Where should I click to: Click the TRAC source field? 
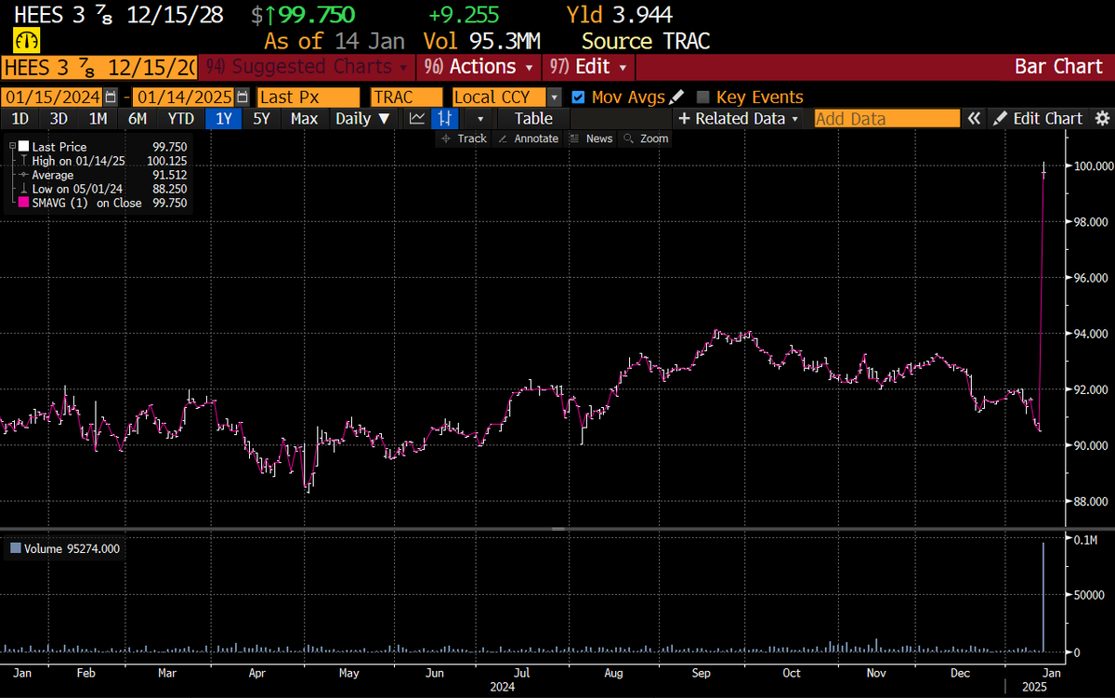[x=406, y=97]
